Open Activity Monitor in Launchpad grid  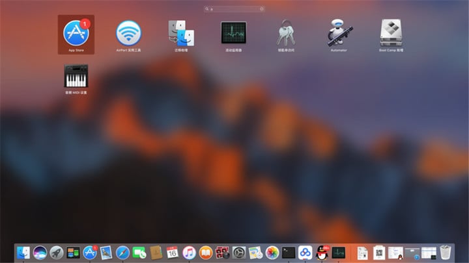(234, 33)
